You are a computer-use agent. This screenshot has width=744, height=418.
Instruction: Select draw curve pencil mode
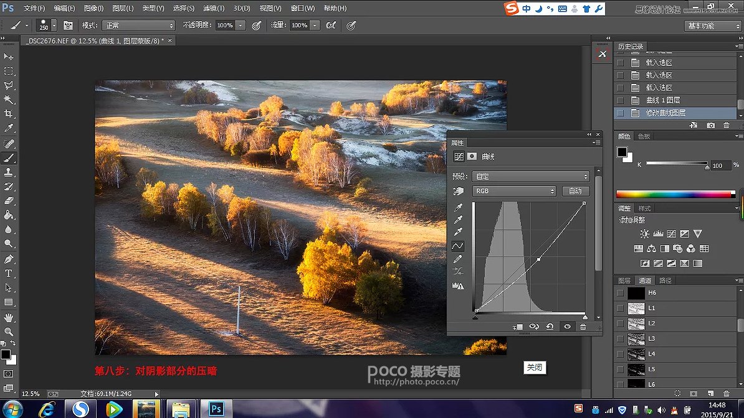458,259
